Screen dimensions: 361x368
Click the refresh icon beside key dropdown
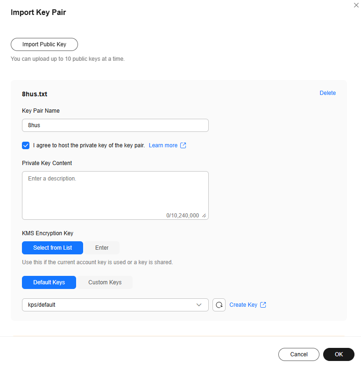point(219,305)
